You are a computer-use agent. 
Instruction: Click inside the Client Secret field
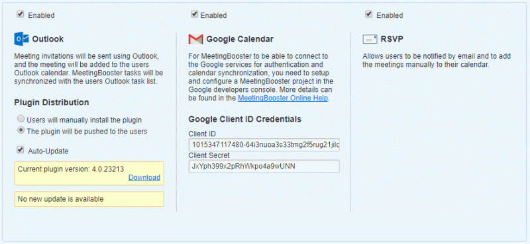pyautogui.click(x=264, y=167)
